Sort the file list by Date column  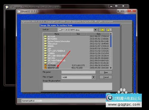[98, 34]
